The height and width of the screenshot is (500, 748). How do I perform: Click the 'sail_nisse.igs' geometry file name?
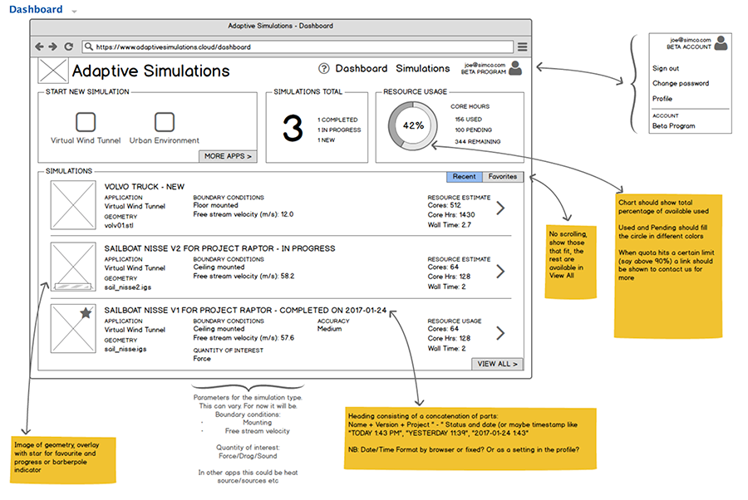tap(125, 350)
